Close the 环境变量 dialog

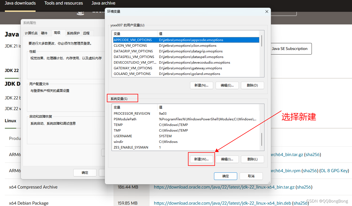[267, 12]
